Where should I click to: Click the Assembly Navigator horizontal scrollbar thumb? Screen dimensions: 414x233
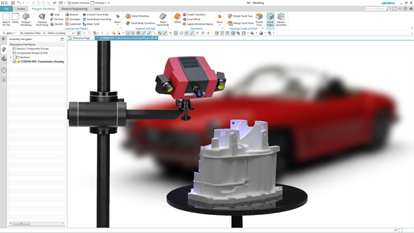click(x=21, y=223)
